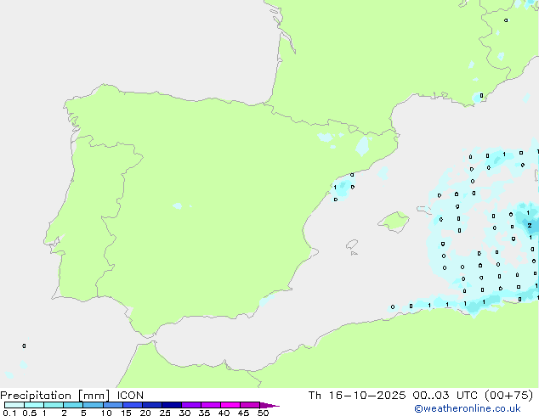Pick the 45–50 mm legend color swatch
The width and height of the screenshot is (539, 416).
(250, 405)
